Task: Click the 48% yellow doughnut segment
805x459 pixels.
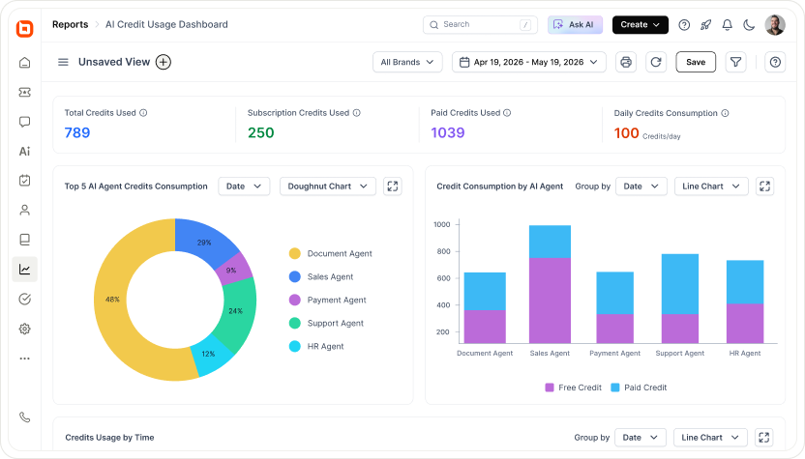Action: (112, 300)
